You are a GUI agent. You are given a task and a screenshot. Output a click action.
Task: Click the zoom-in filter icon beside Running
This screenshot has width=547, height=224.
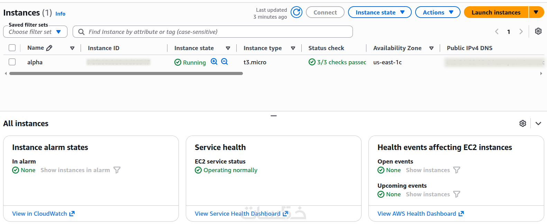coord(214,62)
